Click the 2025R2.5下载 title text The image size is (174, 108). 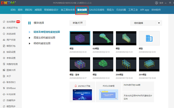(84, 86)
